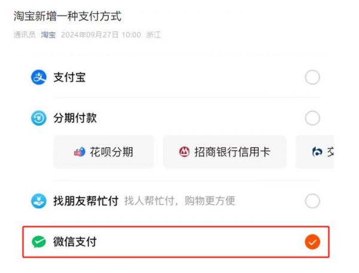Select the 分期付款 radio button
The image size is (359, 273).
(x=312, y=119)
